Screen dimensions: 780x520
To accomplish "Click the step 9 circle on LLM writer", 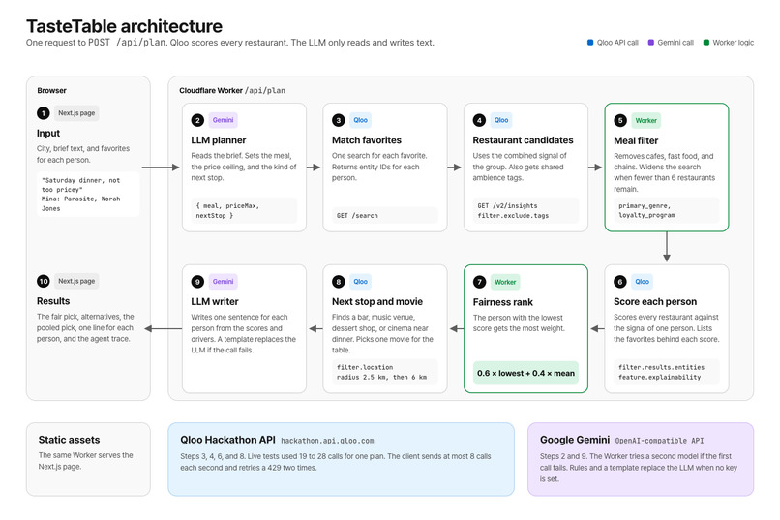I will (197, 281).
